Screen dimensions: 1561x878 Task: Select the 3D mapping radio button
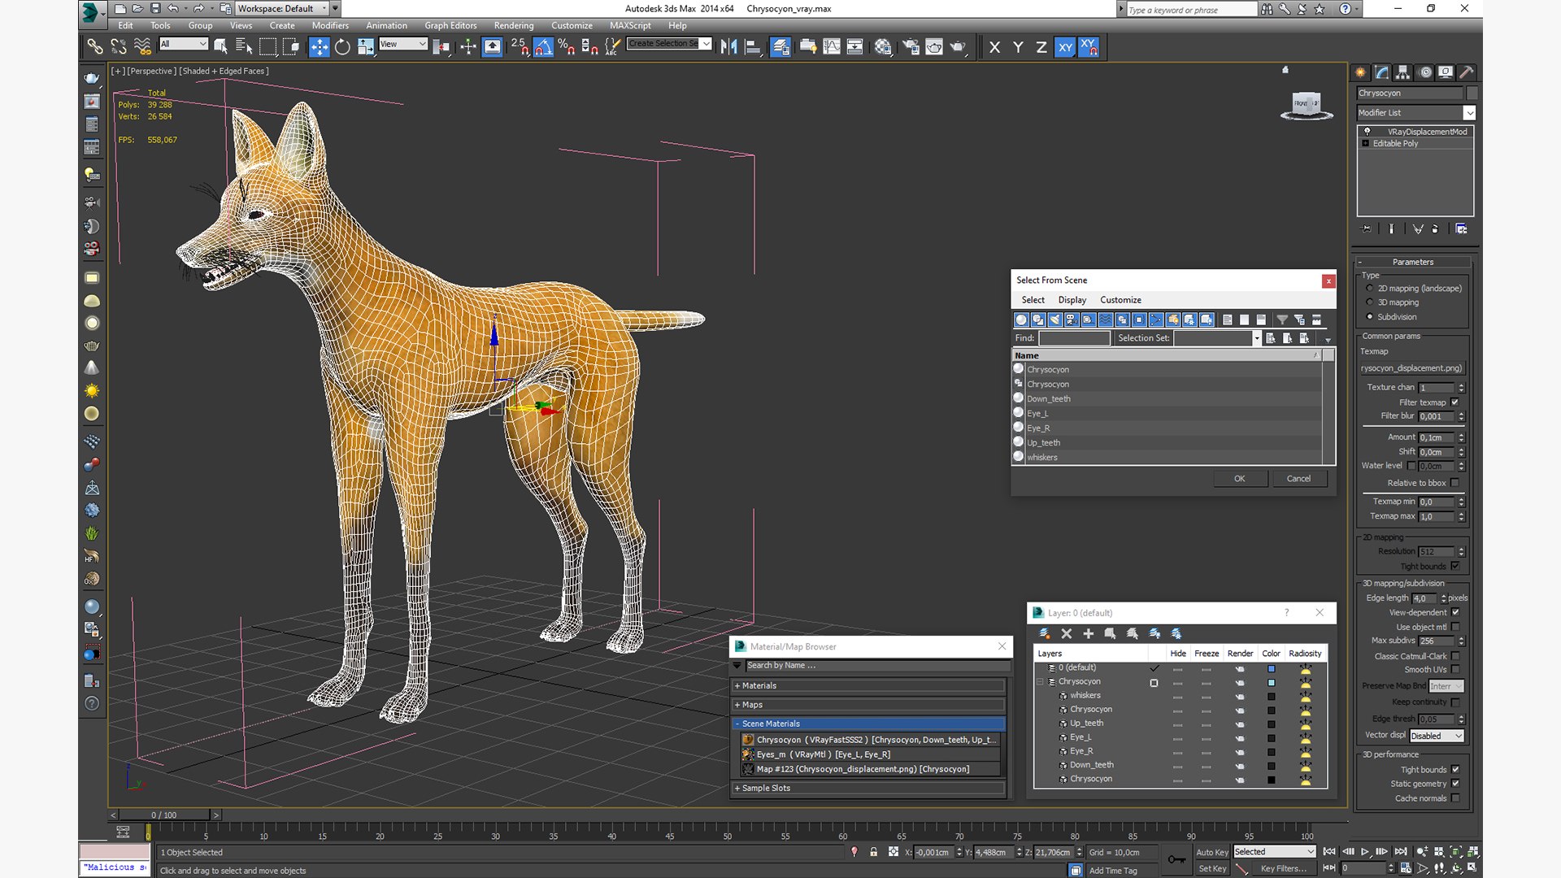[x=1370, y=302]
